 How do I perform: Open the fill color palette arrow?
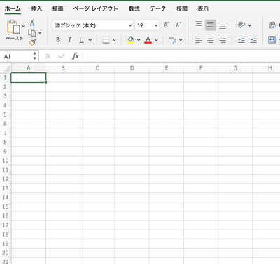click(139, 40)
